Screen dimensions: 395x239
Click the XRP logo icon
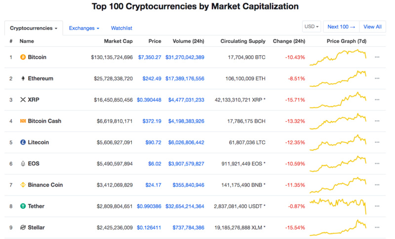click(x=23, y=100)
